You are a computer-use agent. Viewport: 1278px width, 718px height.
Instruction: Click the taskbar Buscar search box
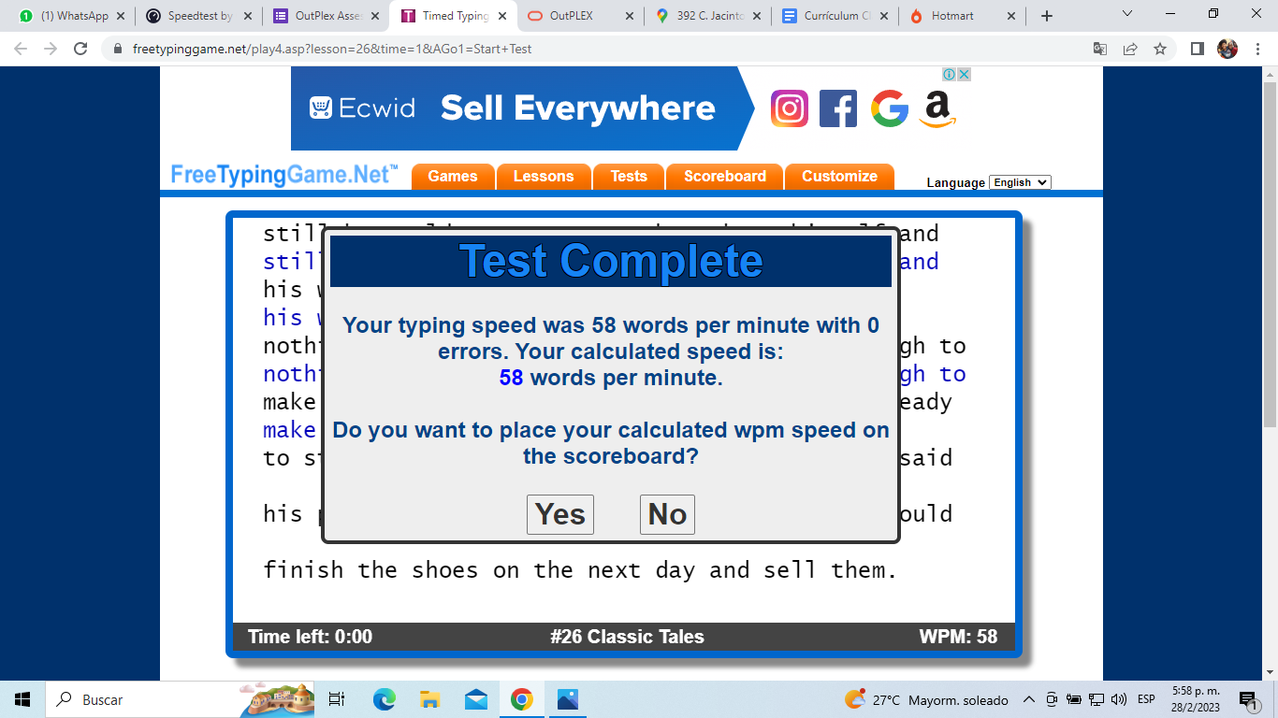(x=178, y=699)
